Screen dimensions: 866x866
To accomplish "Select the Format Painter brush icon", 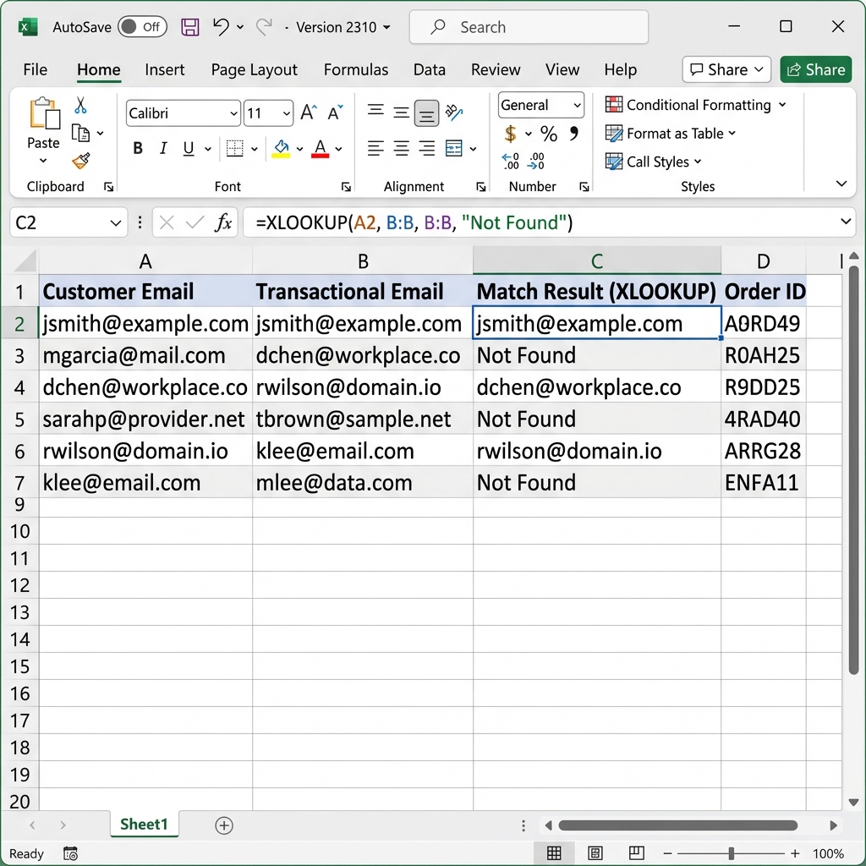I will click(80, 161).
